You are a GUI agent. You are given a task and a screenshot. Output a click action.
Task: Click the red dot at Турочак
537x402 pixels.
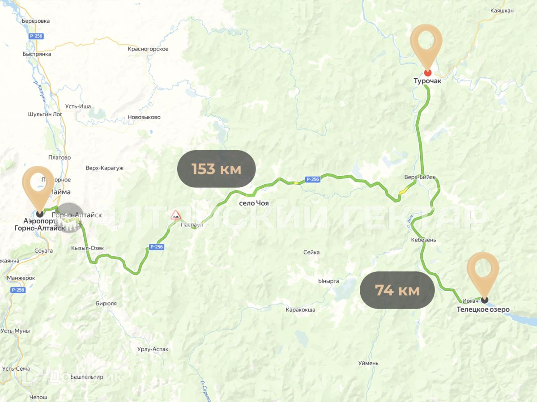coord(428,72)
